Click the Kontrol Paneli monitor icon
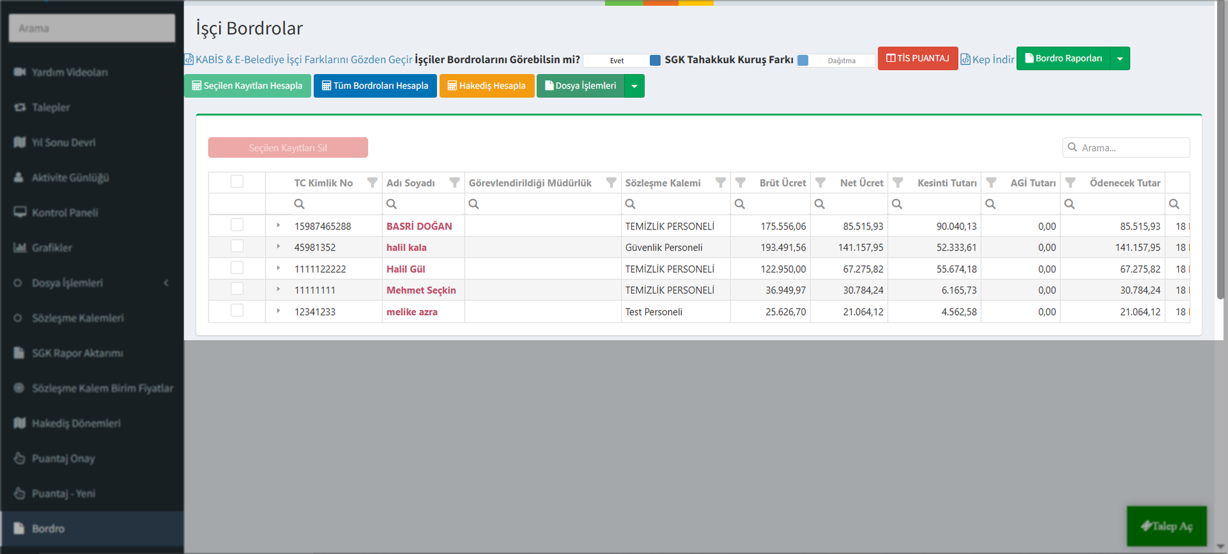 click(x=20, y=213)
